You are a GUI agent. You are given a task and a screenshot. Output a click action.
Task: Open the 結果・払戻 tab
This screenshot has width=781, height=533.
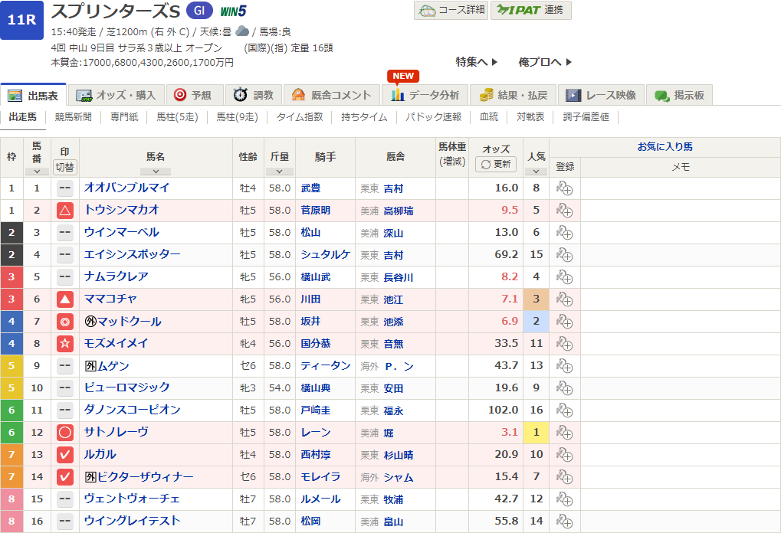513,95
